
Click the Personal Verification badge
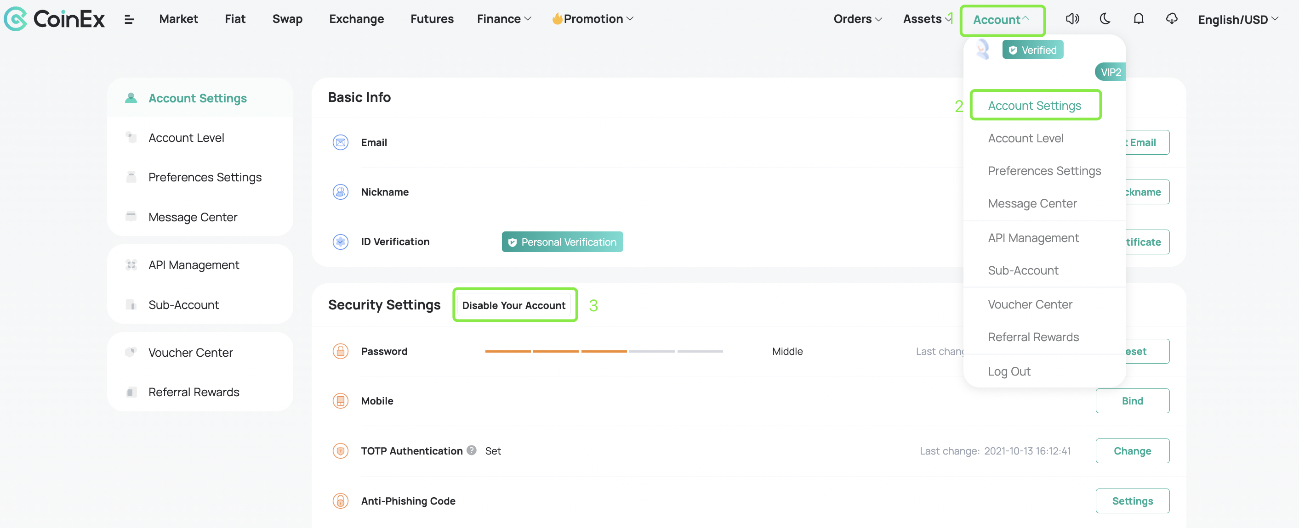(x=562, y=242)
